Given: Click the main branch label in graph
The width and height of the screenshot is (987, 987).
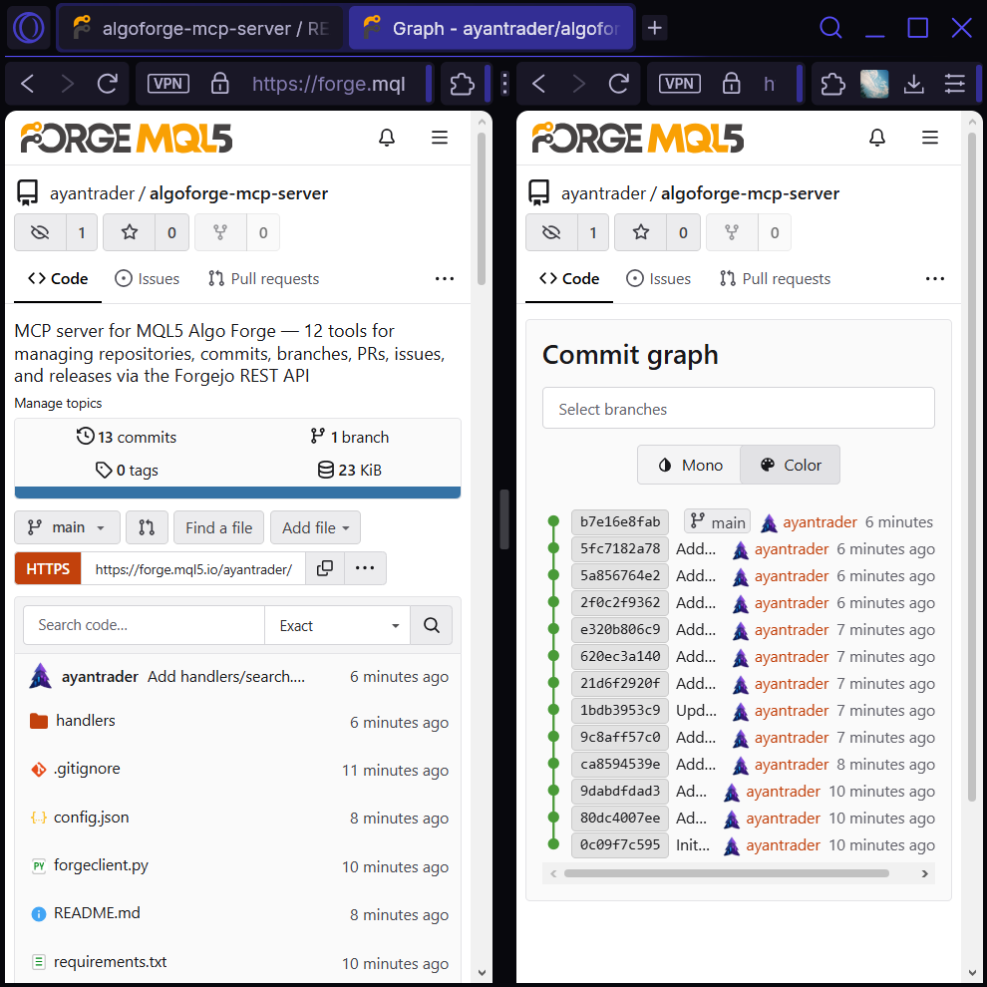Looking at the screenshot, I should (x=718, y=521).
